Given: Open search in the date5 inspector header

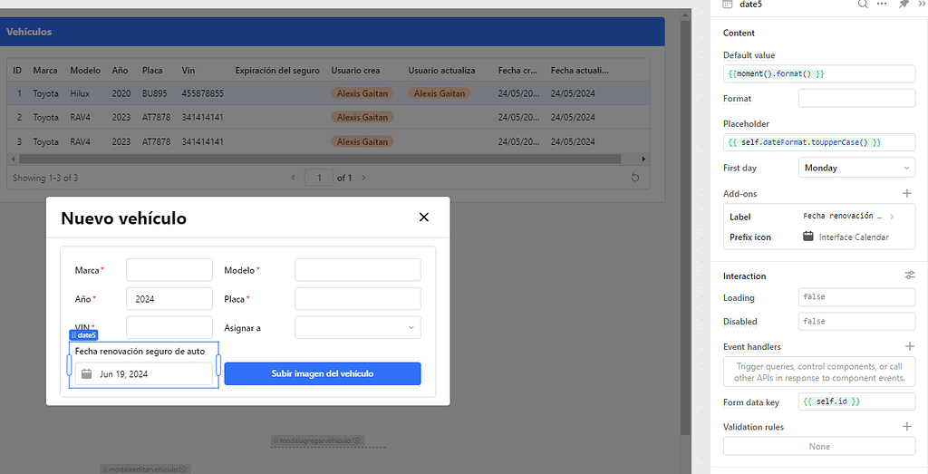Looking at the screenshot, I should click(863, 5).
